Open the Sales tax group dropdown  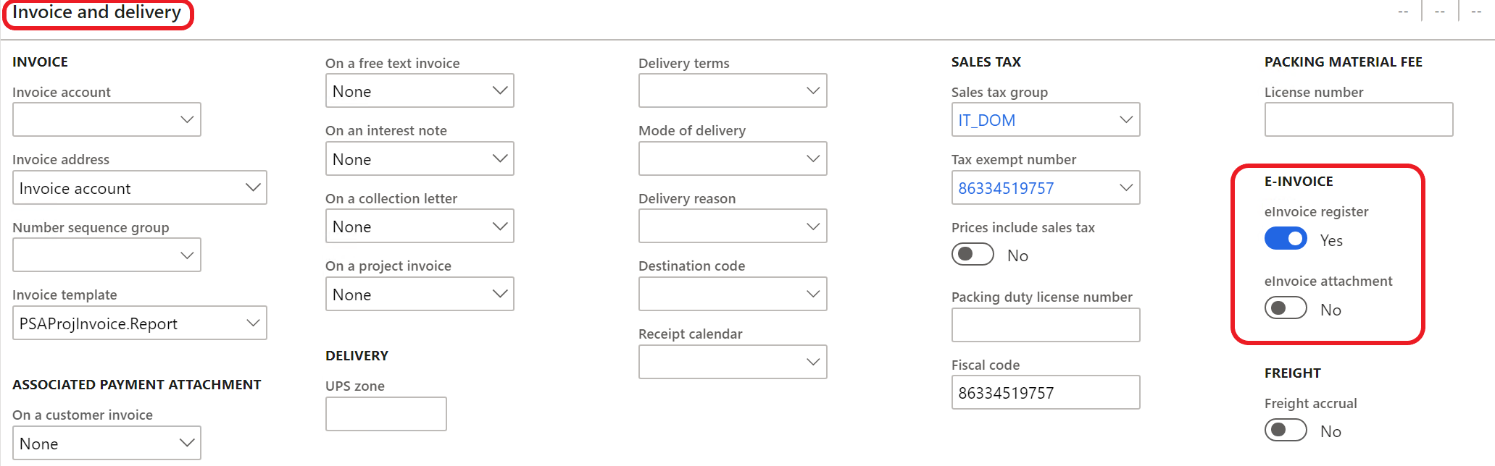(1124, 119)
